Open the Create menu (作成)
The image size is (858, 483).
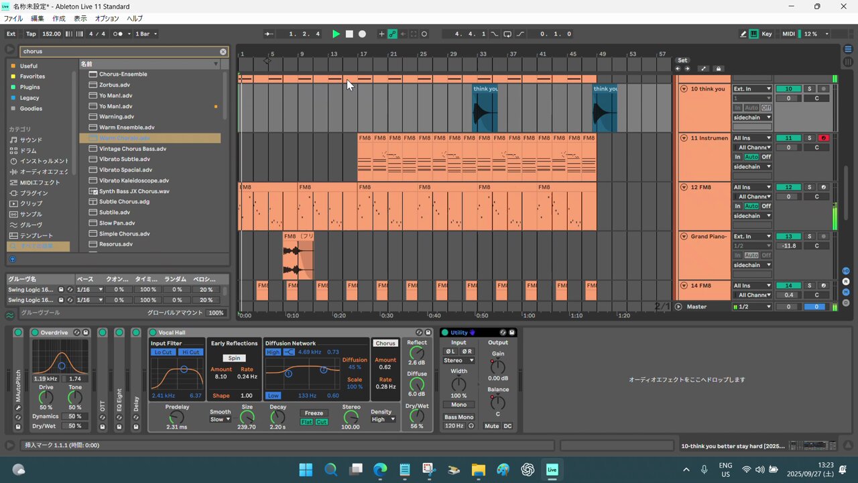(59, 19)
